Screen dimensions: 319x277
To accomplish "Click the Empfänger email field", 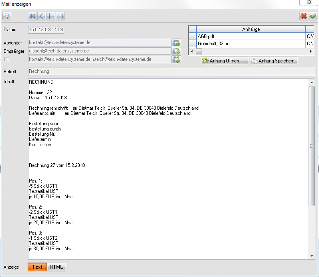I will (x=100, y=51).
